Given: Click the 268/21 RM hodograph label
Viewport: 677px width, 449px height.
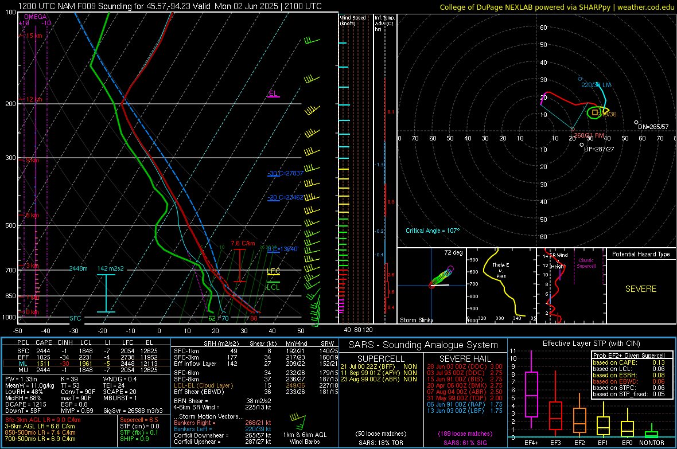Looking at the screenshot, I should coord(589,135).
